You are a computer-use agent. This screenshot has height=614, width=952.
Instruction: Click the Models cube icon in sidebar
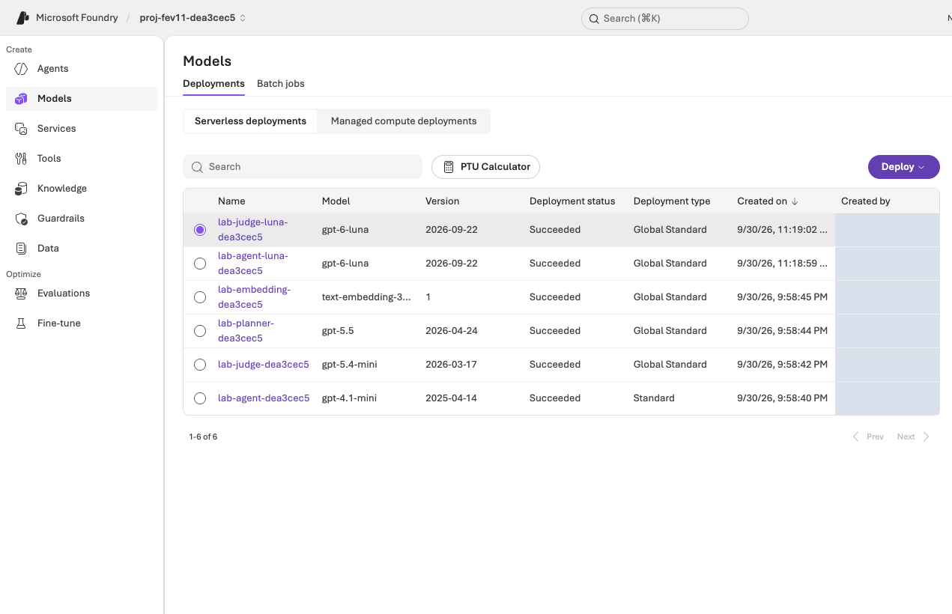pos(21,99)
